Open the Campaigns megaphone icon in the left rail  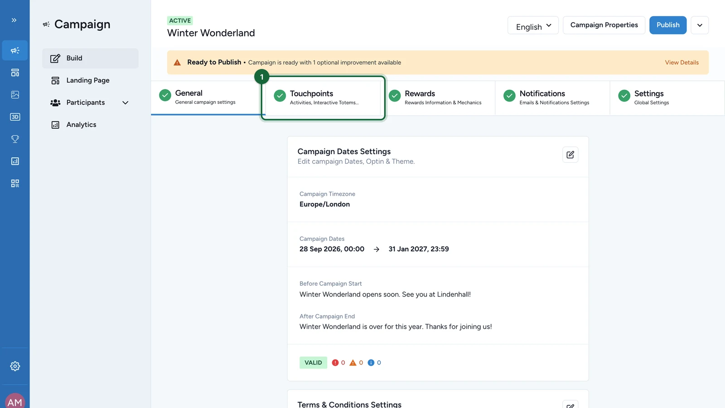(15, 50)
